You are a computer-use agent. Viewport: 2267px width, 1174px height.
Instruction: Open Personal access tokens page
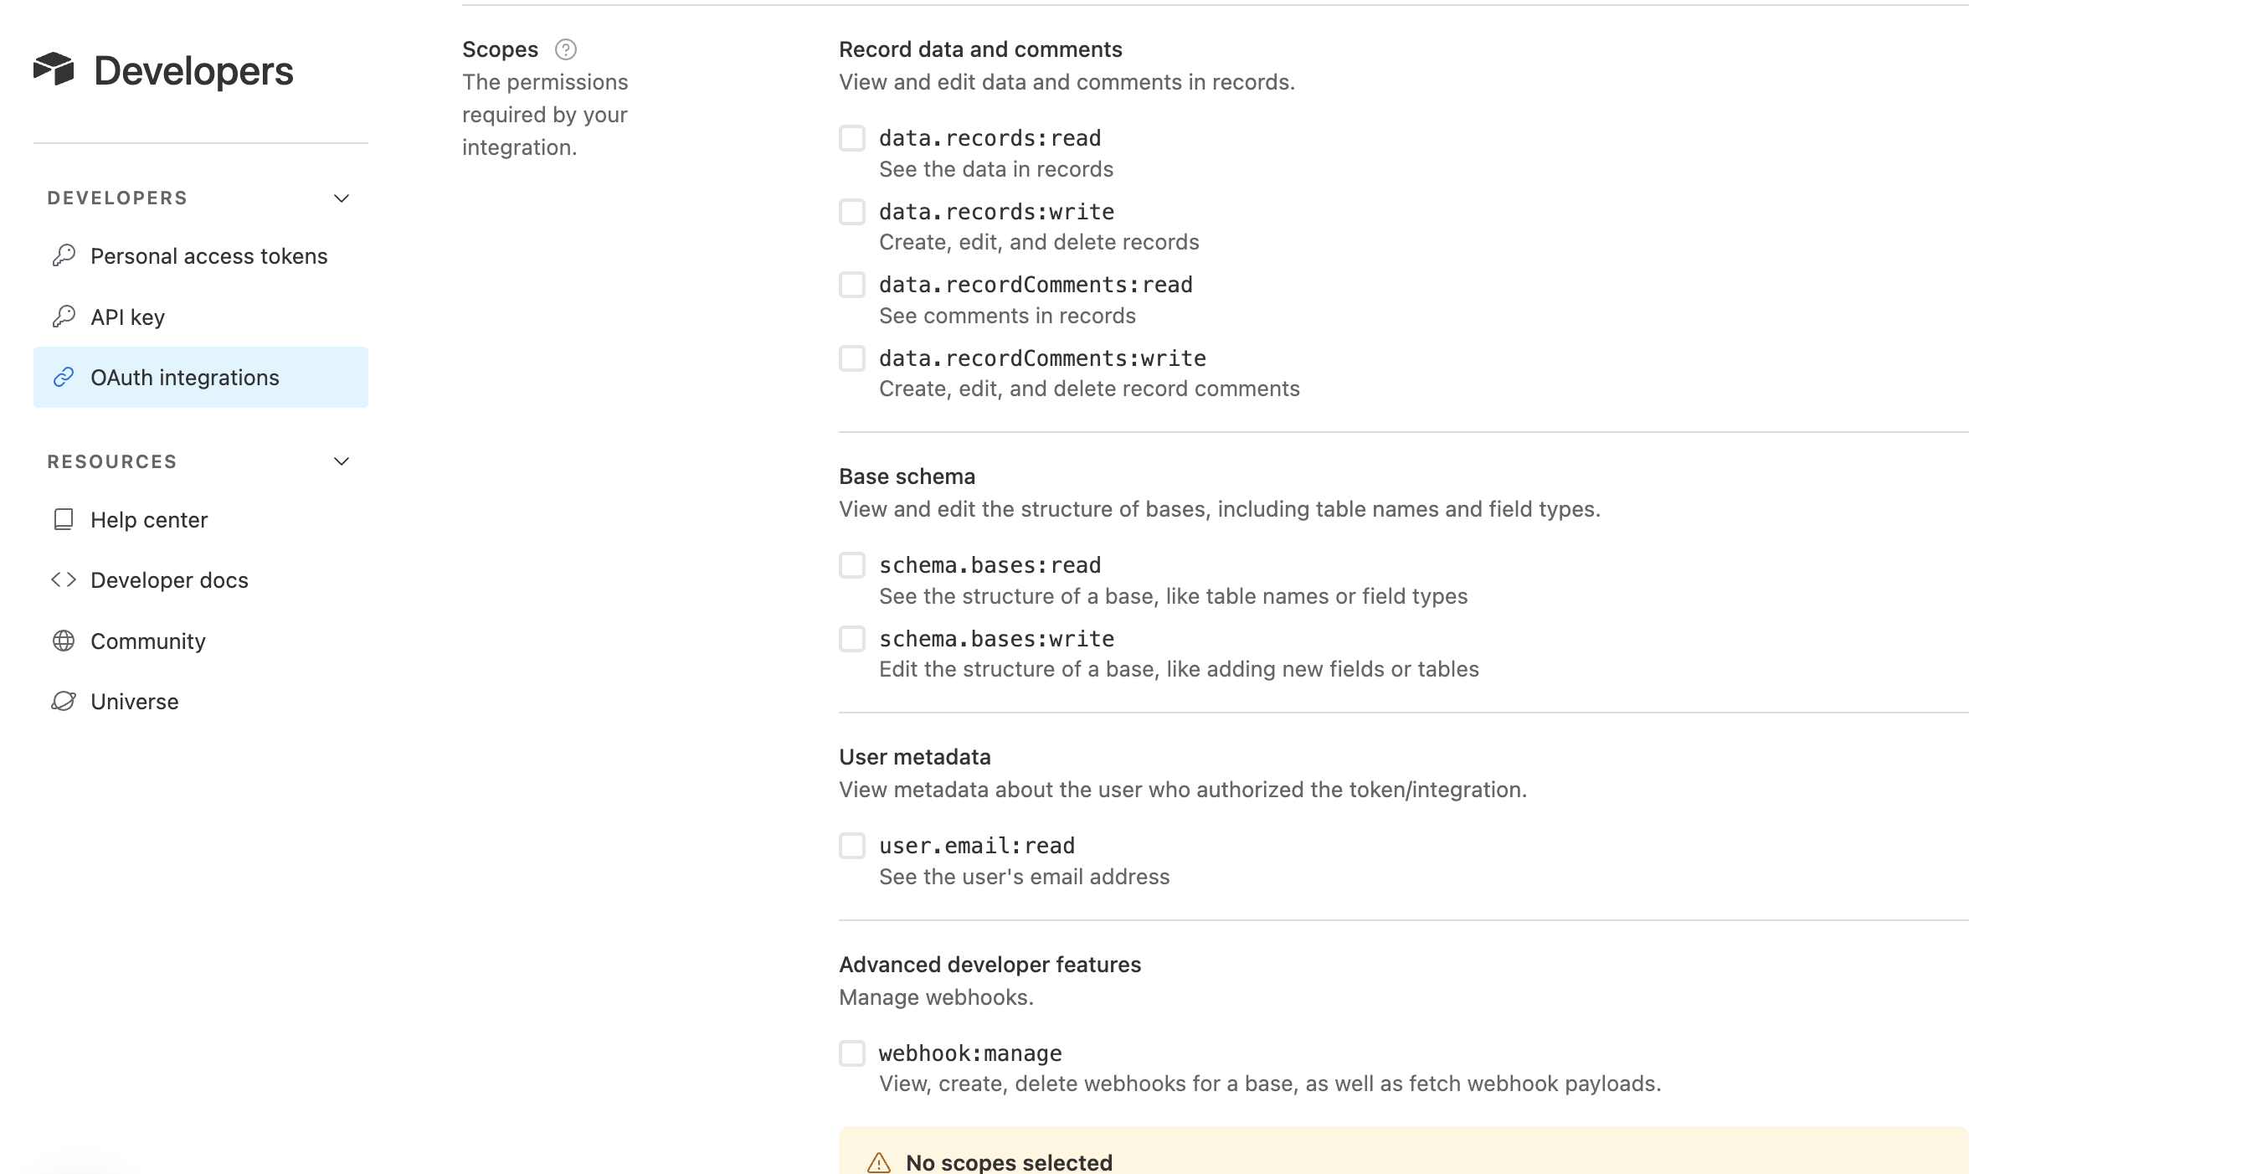(x=208, y=255)
